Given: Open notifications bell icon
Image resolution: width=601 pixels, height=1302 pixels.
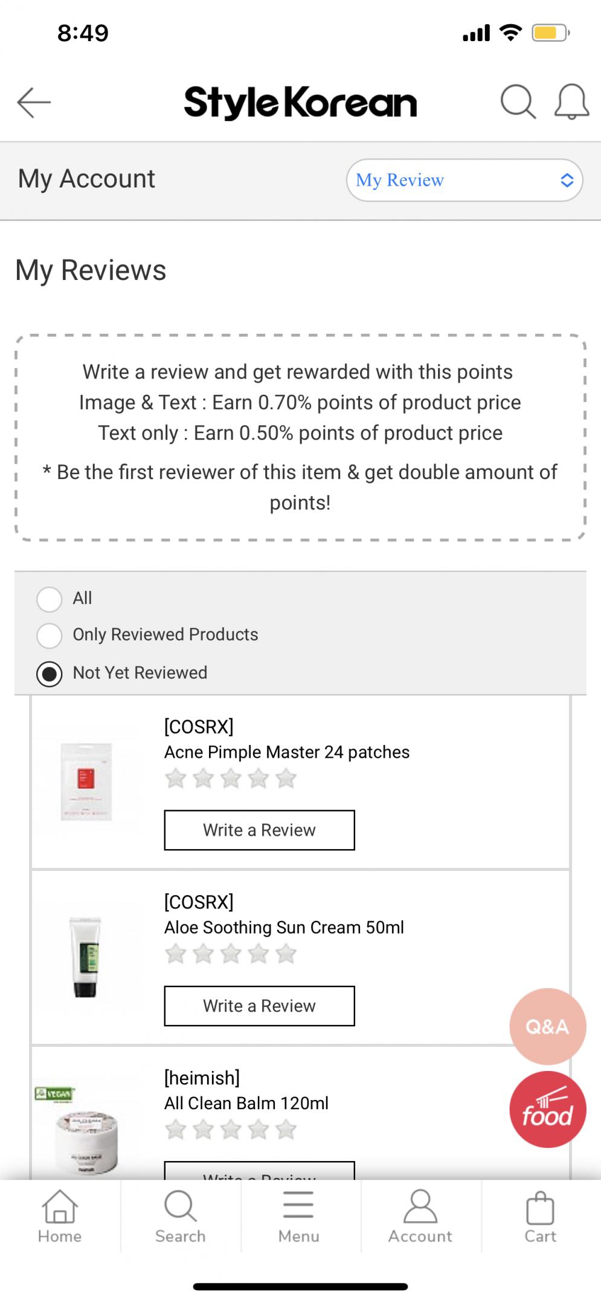Looking at the screenshot, I should 571,102.
